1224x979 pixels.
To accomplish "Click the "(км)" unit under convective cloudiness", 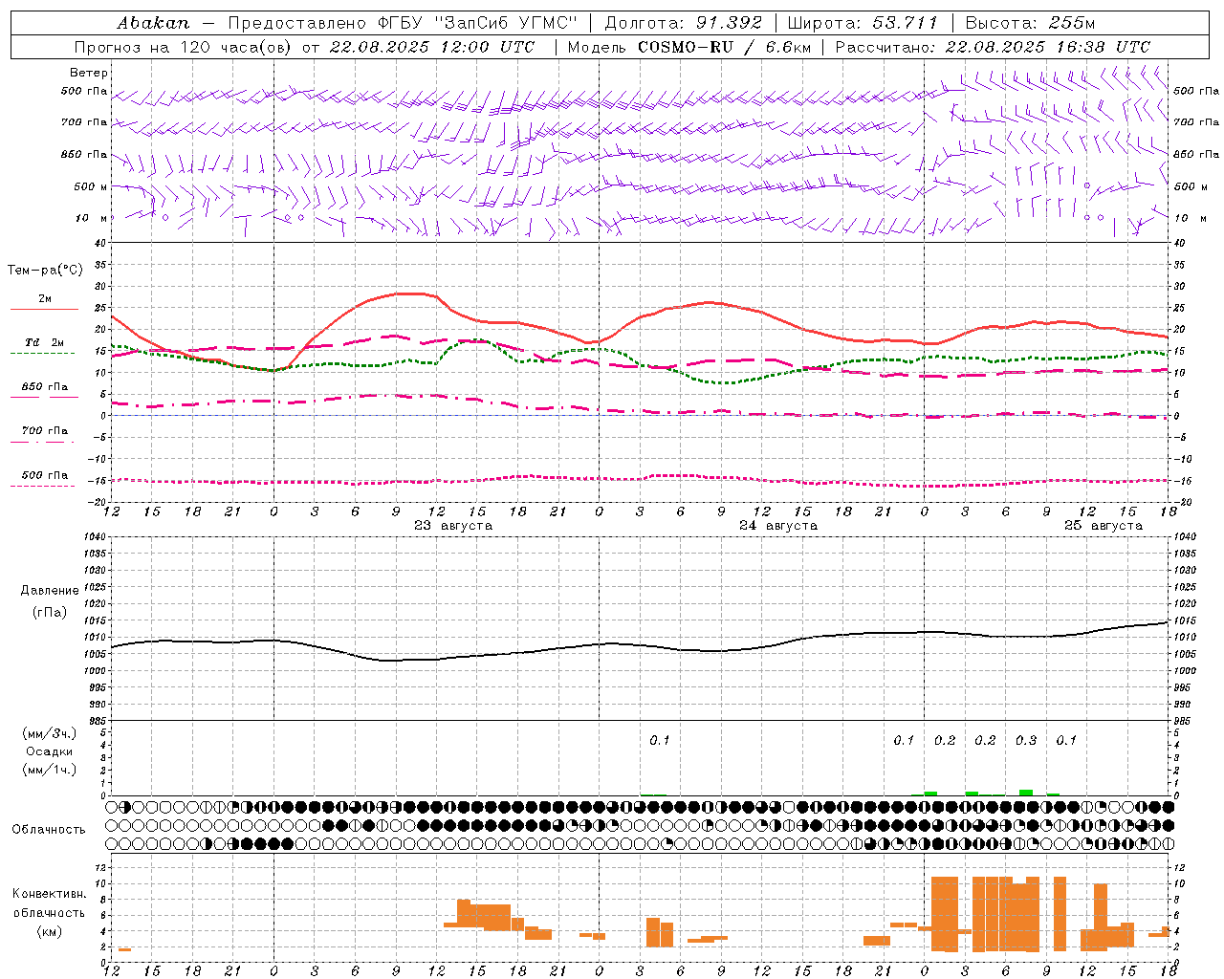I will (x=49, y=931).
